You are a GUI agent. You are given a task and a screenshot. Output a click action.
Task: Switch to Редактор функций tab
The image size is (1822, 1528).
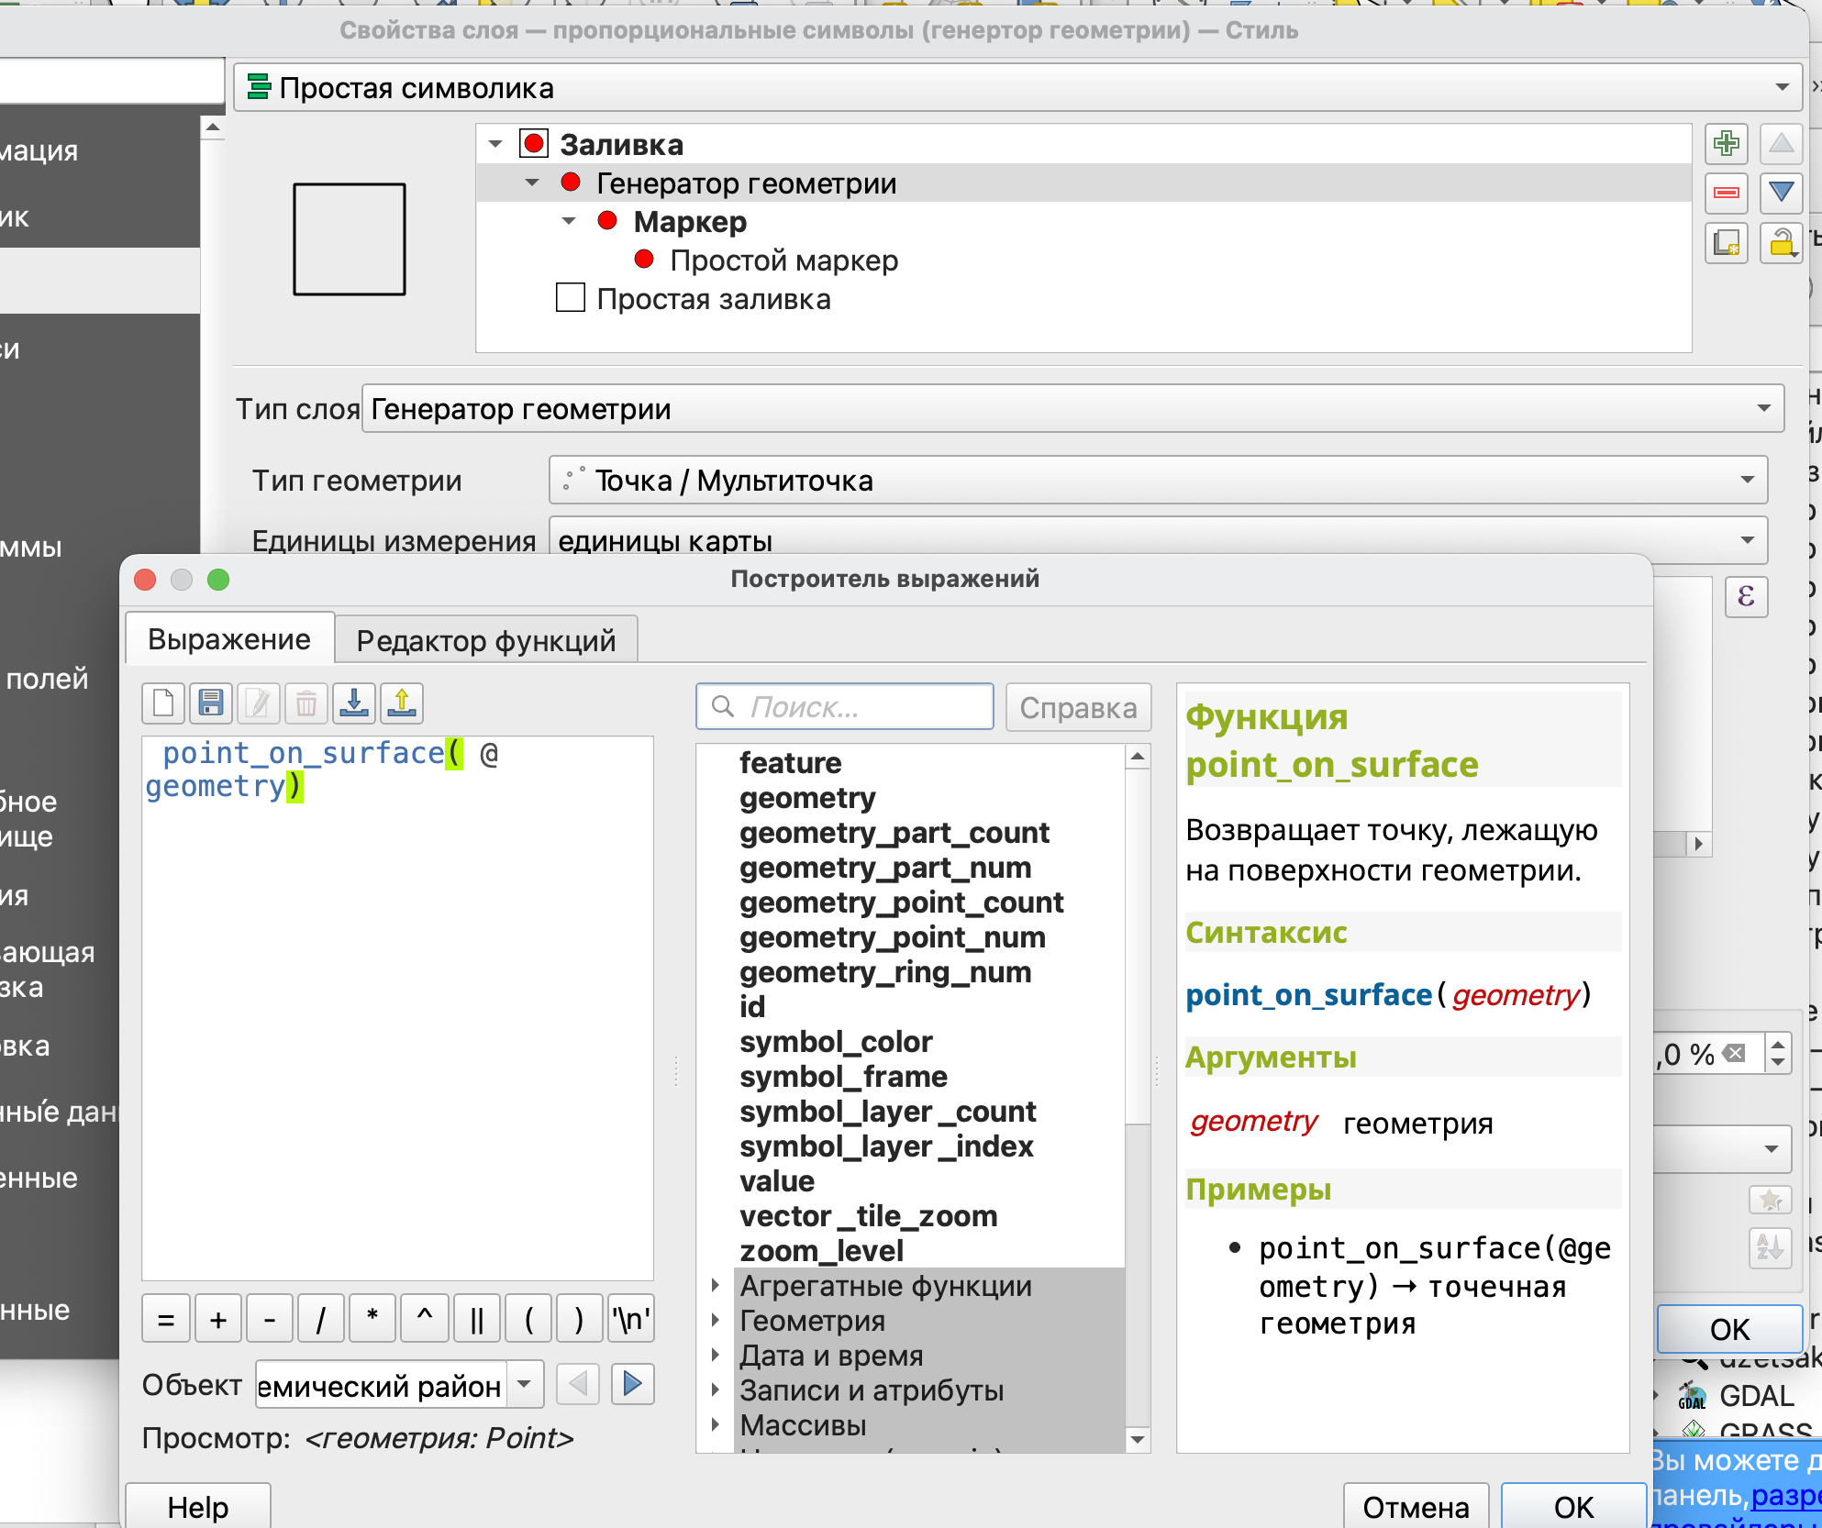click(x=485, y=640)
